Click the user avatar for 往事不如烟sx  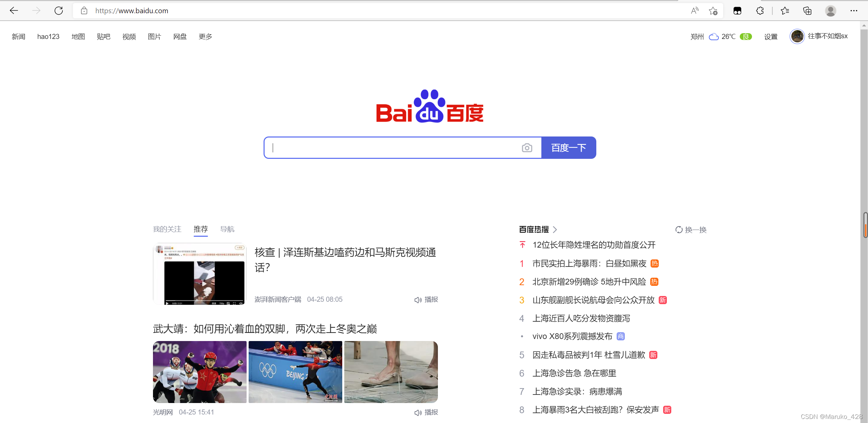point(797,36)
